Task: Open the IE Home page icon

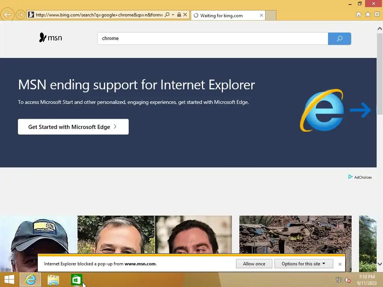Action: tap(359, 15)
